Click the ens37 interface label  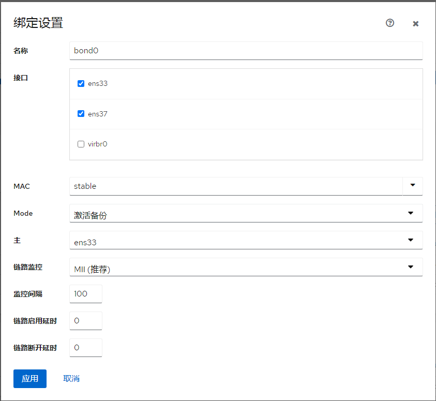[98, 114]
